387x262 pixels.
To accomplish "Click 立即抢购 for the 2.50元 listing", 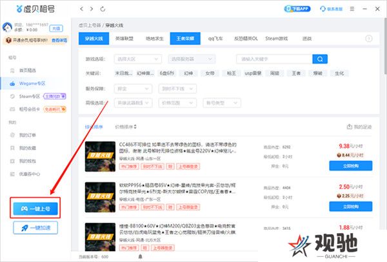I will pyautogui.click(x=351, y=207).
